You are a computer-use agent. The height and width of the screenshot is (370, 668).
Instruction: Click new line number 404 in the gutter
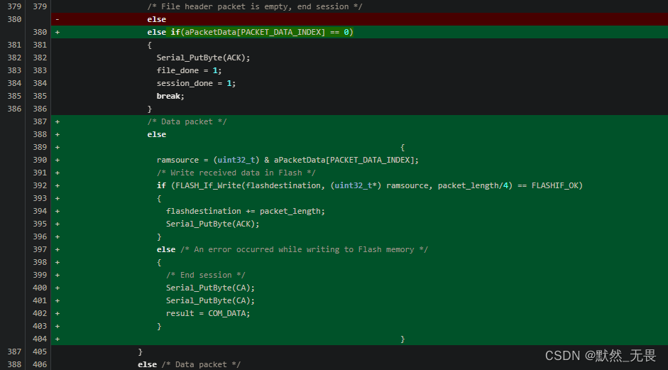tap(40, 339)
